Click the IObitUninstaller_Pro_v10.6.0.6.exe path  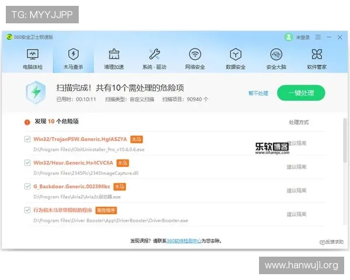[x=89, y=149]
